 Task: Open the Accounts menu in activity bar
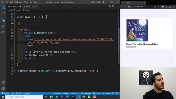3,82
